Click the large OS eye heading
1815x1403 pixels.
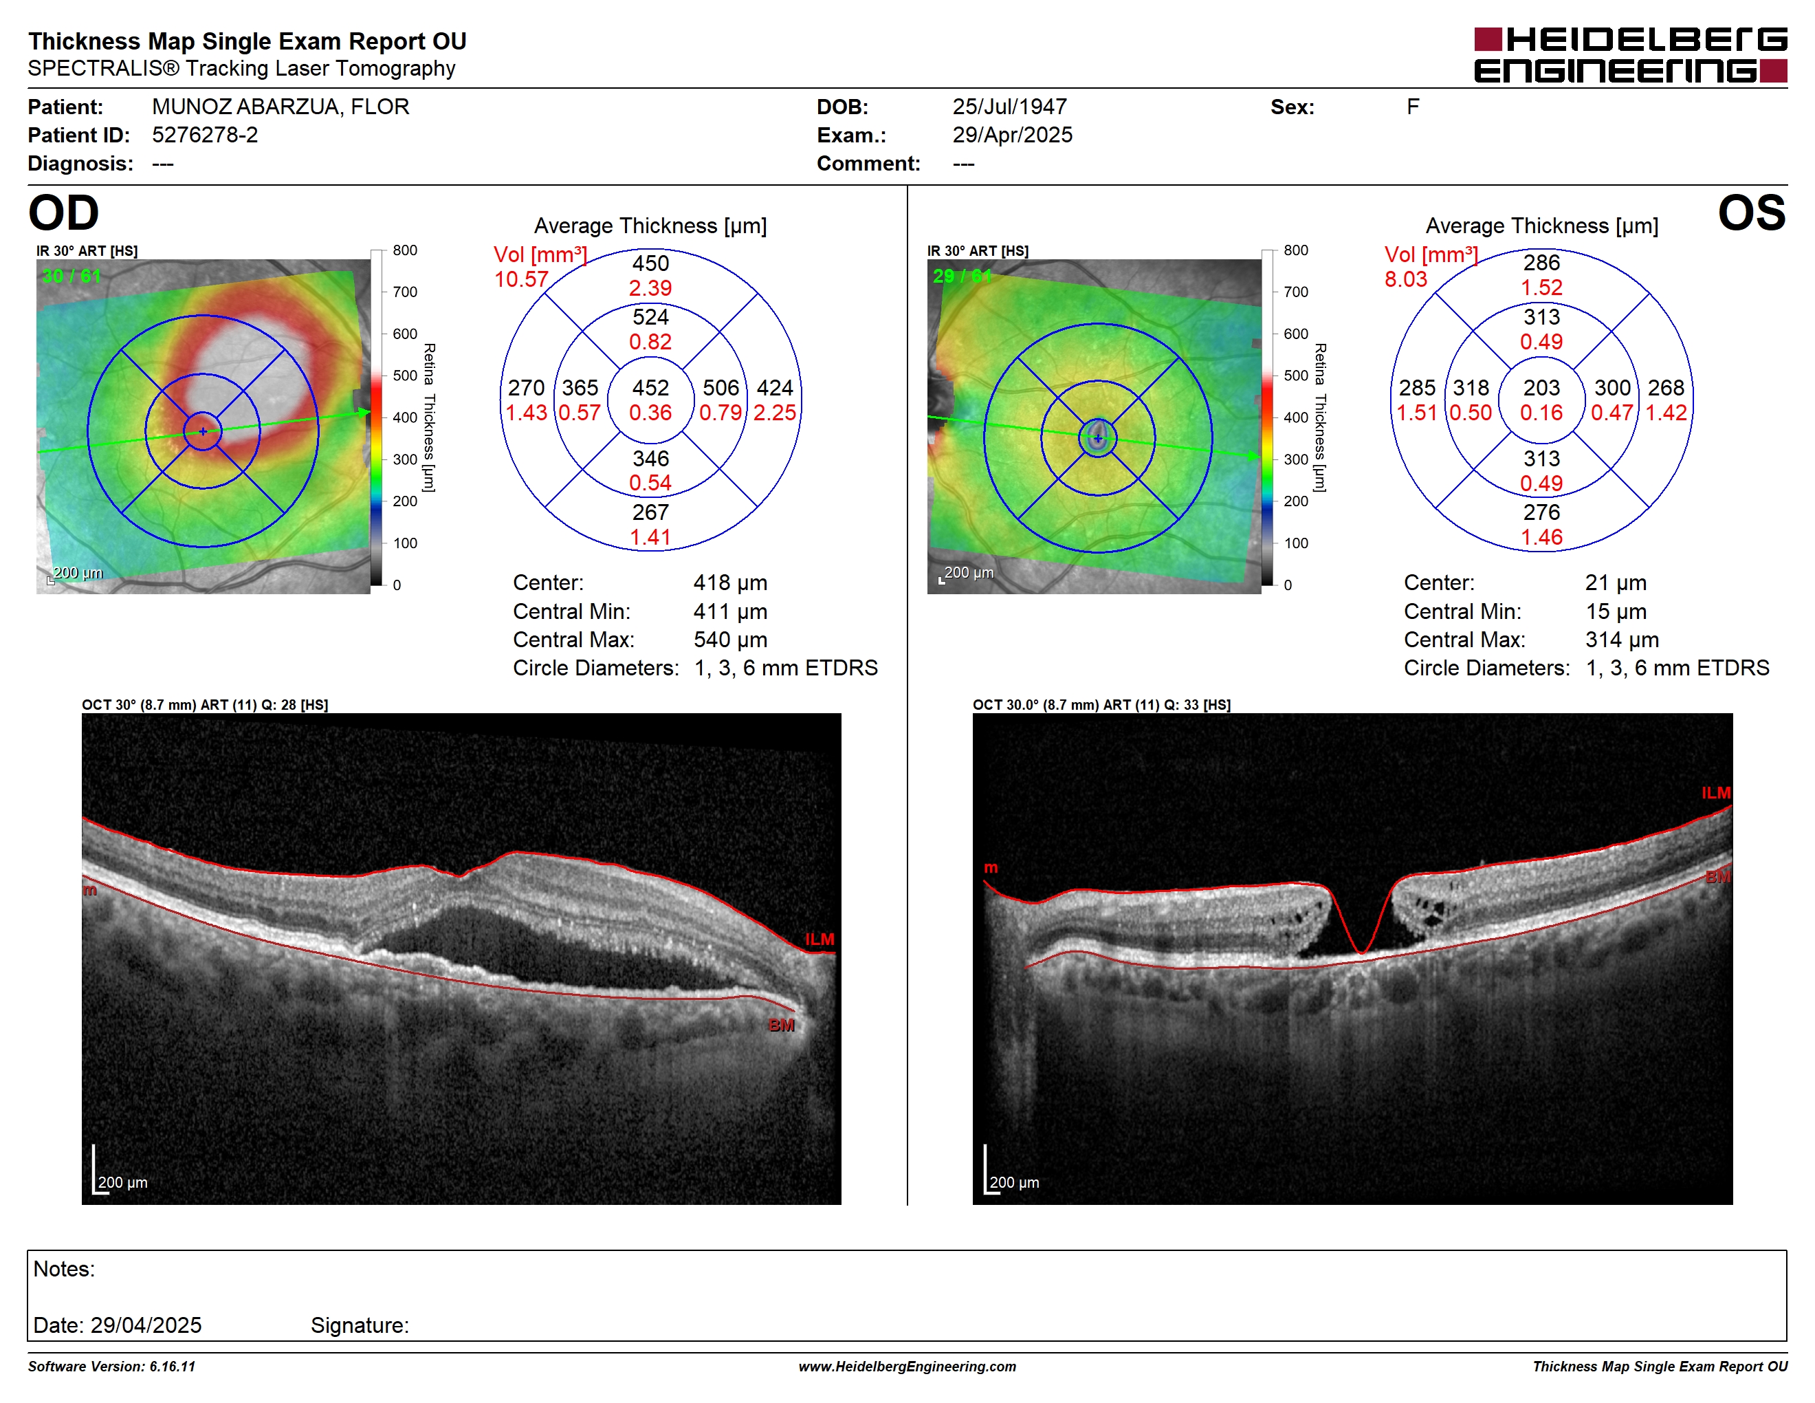coord(1752,213)
